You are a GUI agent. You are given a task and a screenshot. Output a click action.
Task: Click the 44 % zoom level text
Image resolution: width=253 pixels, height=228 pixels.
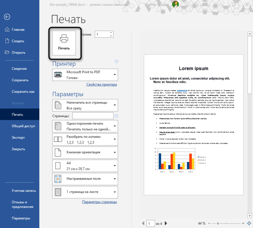click(x=202, y=223)
